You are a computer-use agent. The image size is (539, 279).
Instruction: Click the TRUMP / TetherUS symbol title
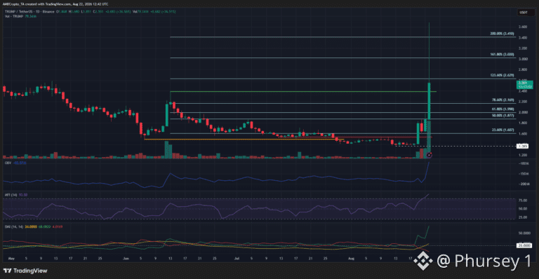pos(29,12)
